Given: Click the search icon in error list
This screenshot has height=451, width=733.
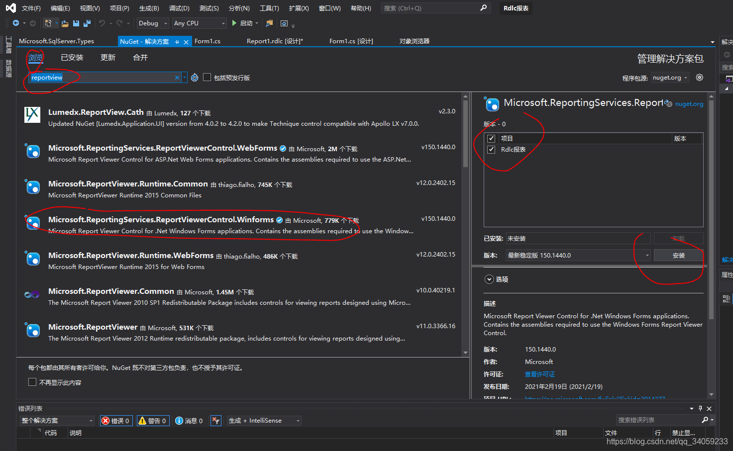Looking at the screenshot, I should click(705, 420).
